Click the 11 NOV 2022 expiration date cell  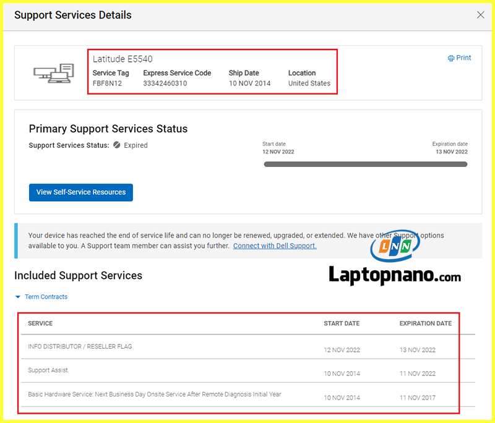[417, 374]
